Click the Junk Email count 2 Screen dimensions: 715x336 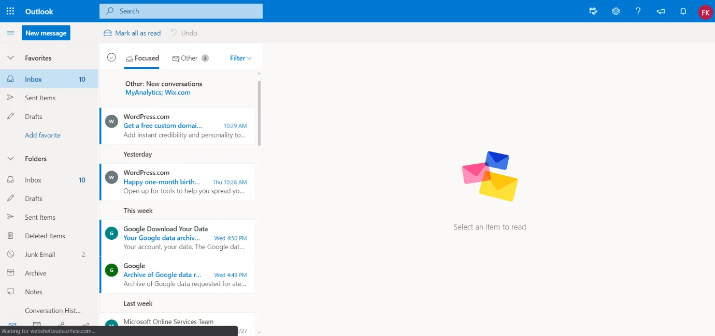[x=83, y=254]
